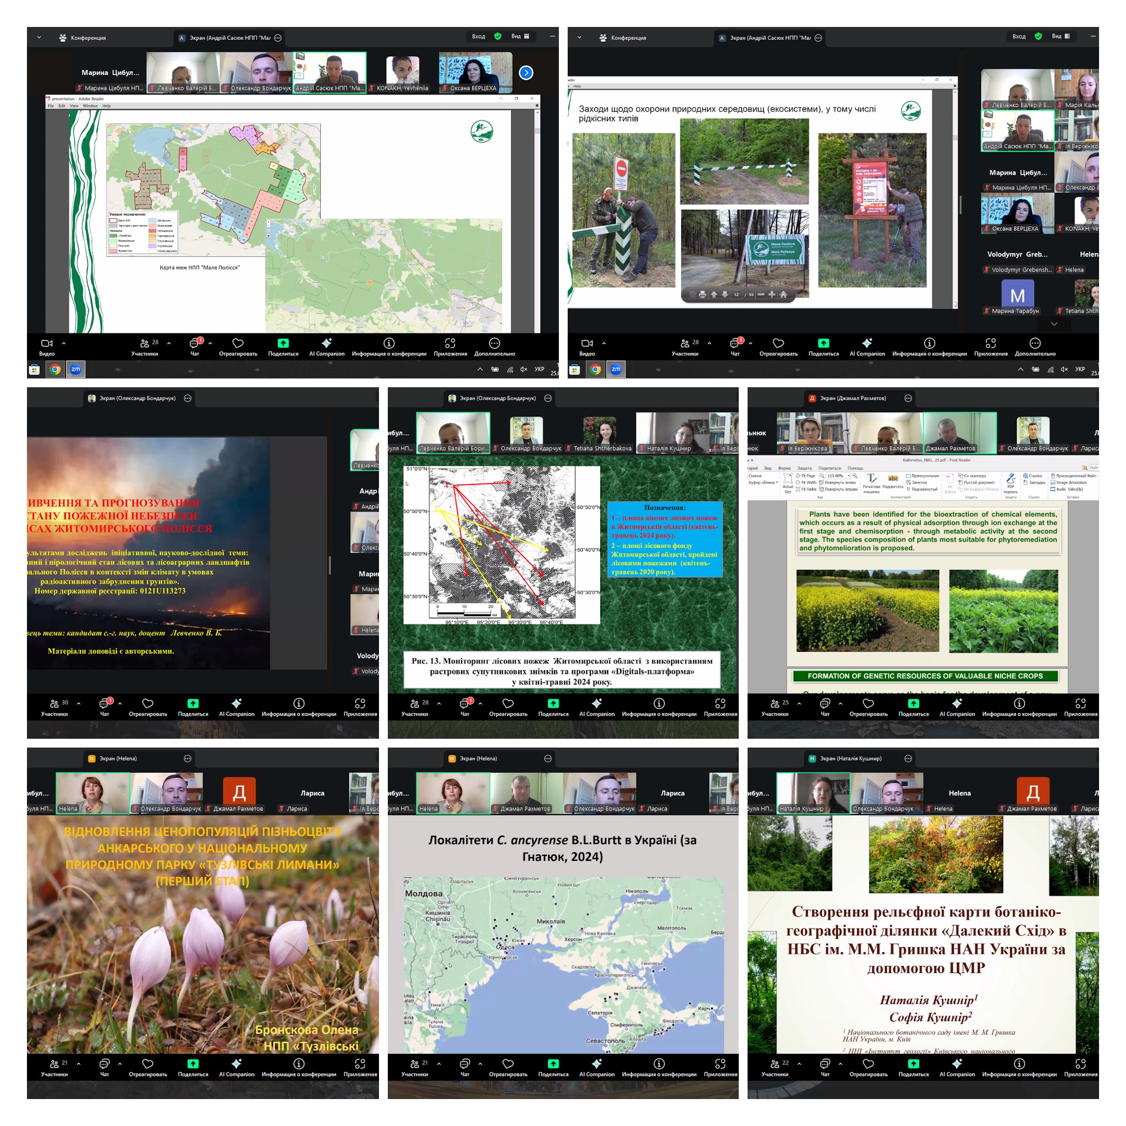Click the home icon in Adobe floating toolbar
The width and height of the screenshot is (1126, 1126).
(x=784, y=295)
